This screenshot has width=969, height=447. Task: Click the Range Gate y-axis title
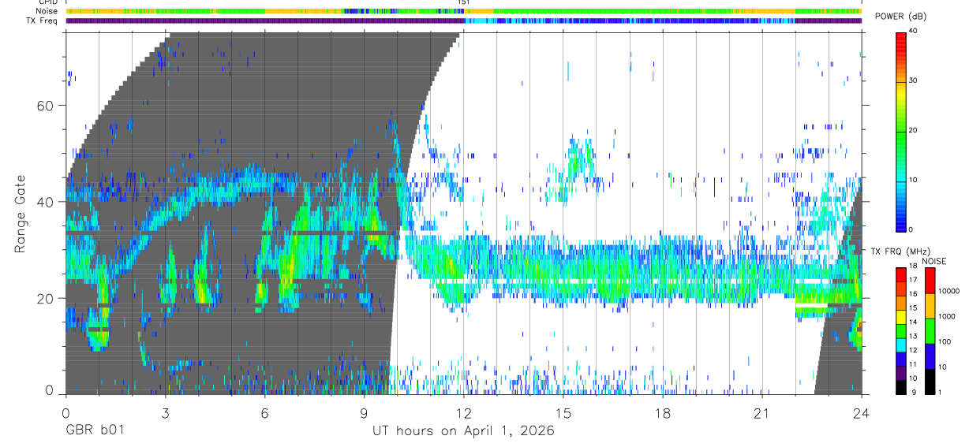click(x=19, y=214)
